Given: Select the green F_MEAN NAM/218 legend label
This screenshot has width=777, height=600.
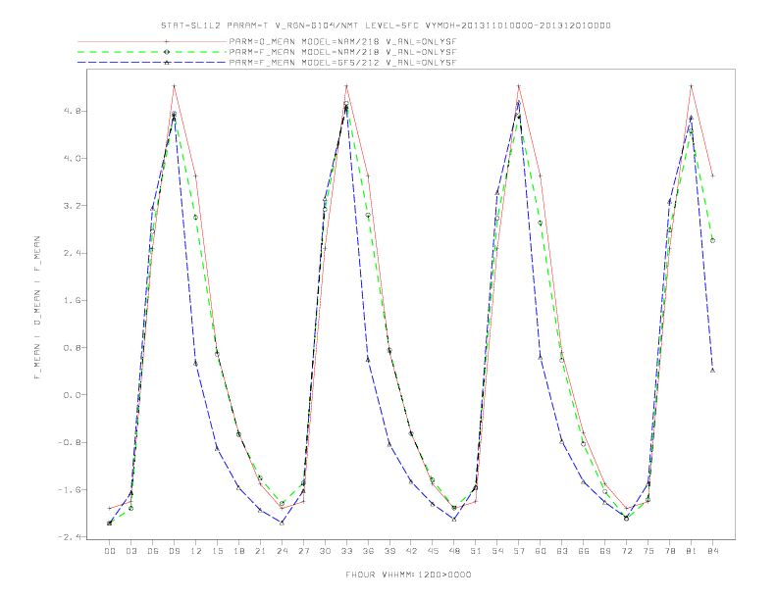Looking at the screenshot, I should 342,52.
